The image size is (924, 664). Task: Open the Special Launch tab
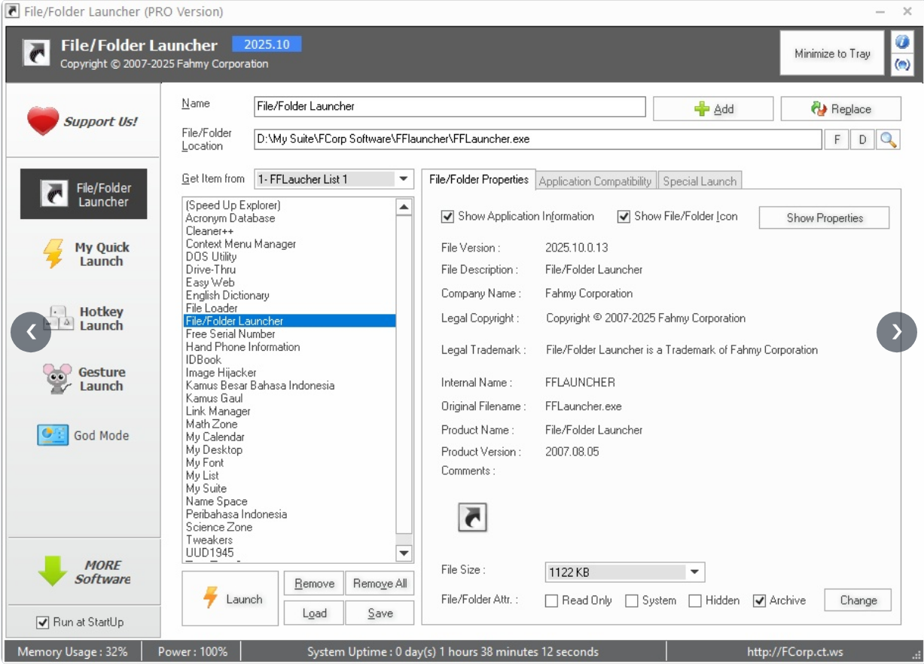tap(700, 181)
